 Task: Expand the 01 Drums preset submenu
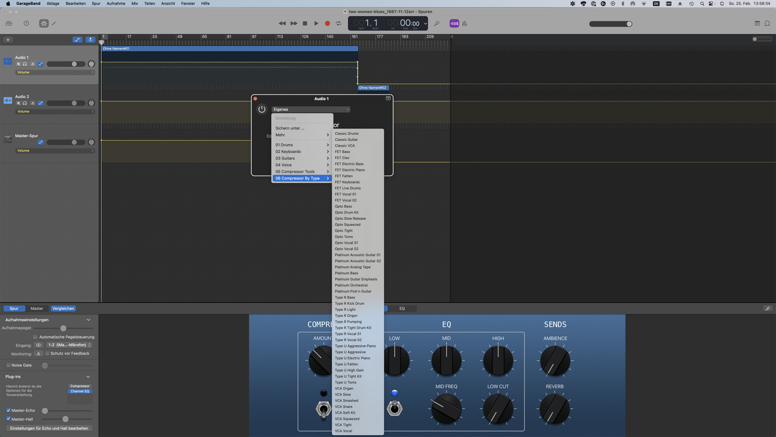pyautogui.click(x=302, y=145)
